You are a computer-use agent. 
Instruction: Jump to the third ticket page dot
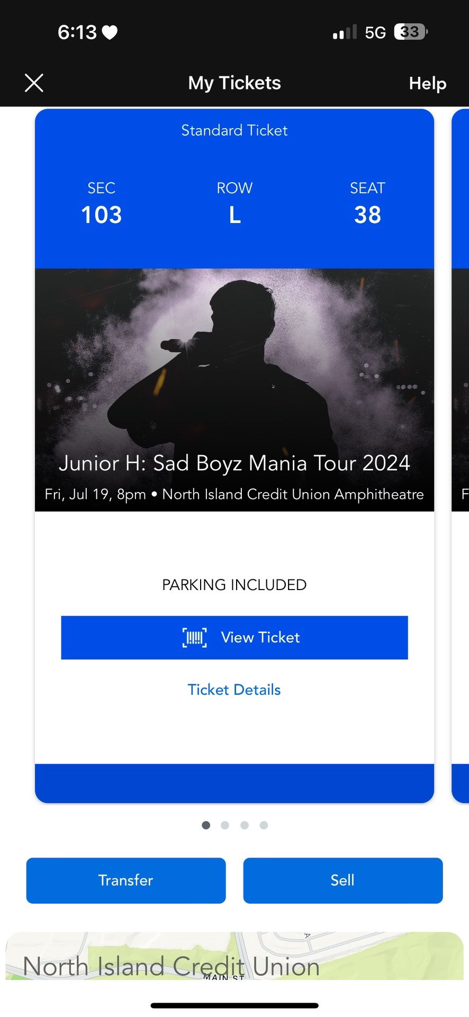pyautogui.click(x=245, y=825)
